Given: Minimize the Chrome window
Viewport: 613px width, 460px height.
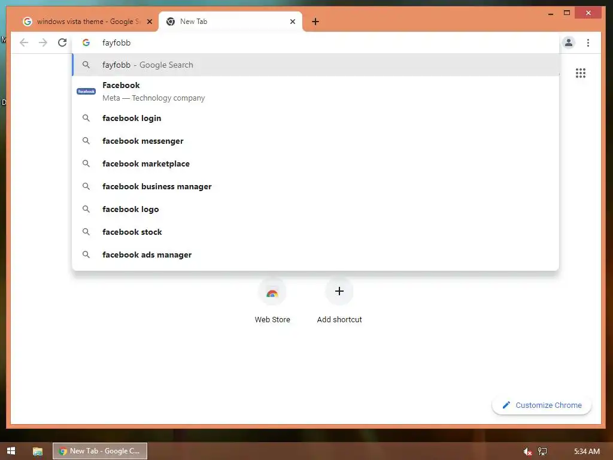Looking at the screenshot, I should pyautogui.click(x=551, y=13).
